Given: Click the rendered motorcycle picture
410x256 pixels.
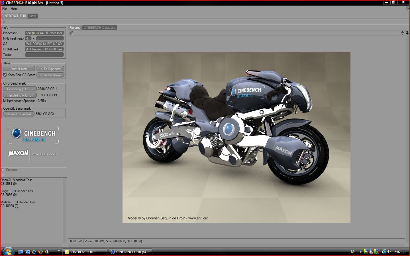Looking at the screenshot, I should 236,137.
